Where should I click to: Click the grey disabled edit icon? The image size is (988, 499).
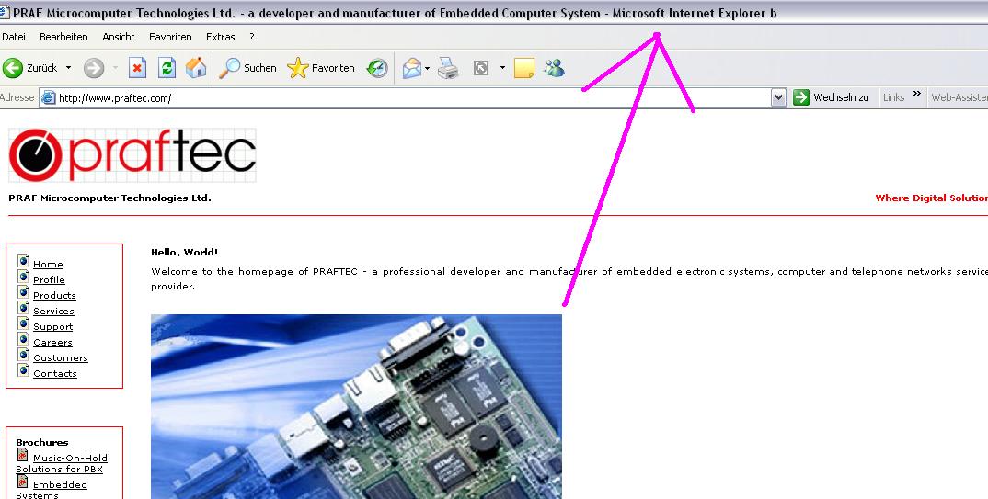point(481,68)
